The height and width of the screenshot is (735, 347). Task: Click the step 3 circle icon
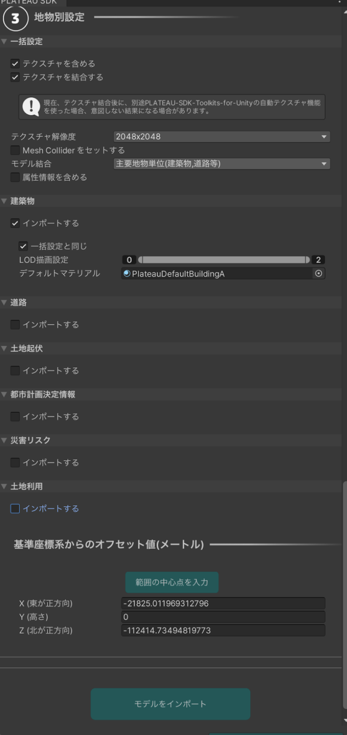(x=15, y=18)
